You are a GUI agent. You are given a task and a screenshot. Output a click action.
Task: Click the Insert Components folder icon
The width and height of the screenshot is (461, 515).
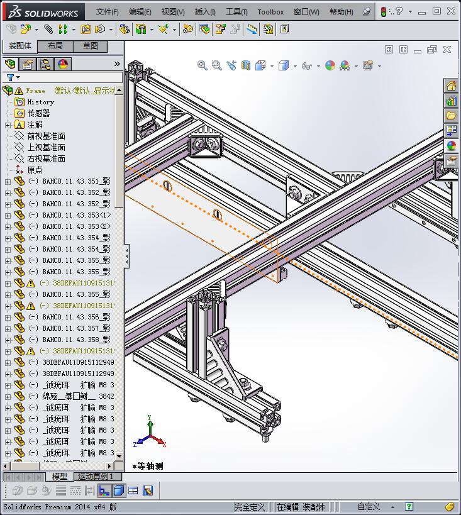pyautogui.click(x=25, y=29)
